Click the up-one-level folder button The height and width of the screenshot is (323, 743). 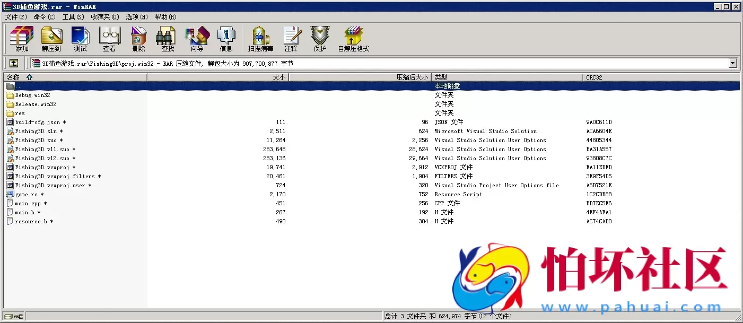pyautogui.click(x=13, y=63)
